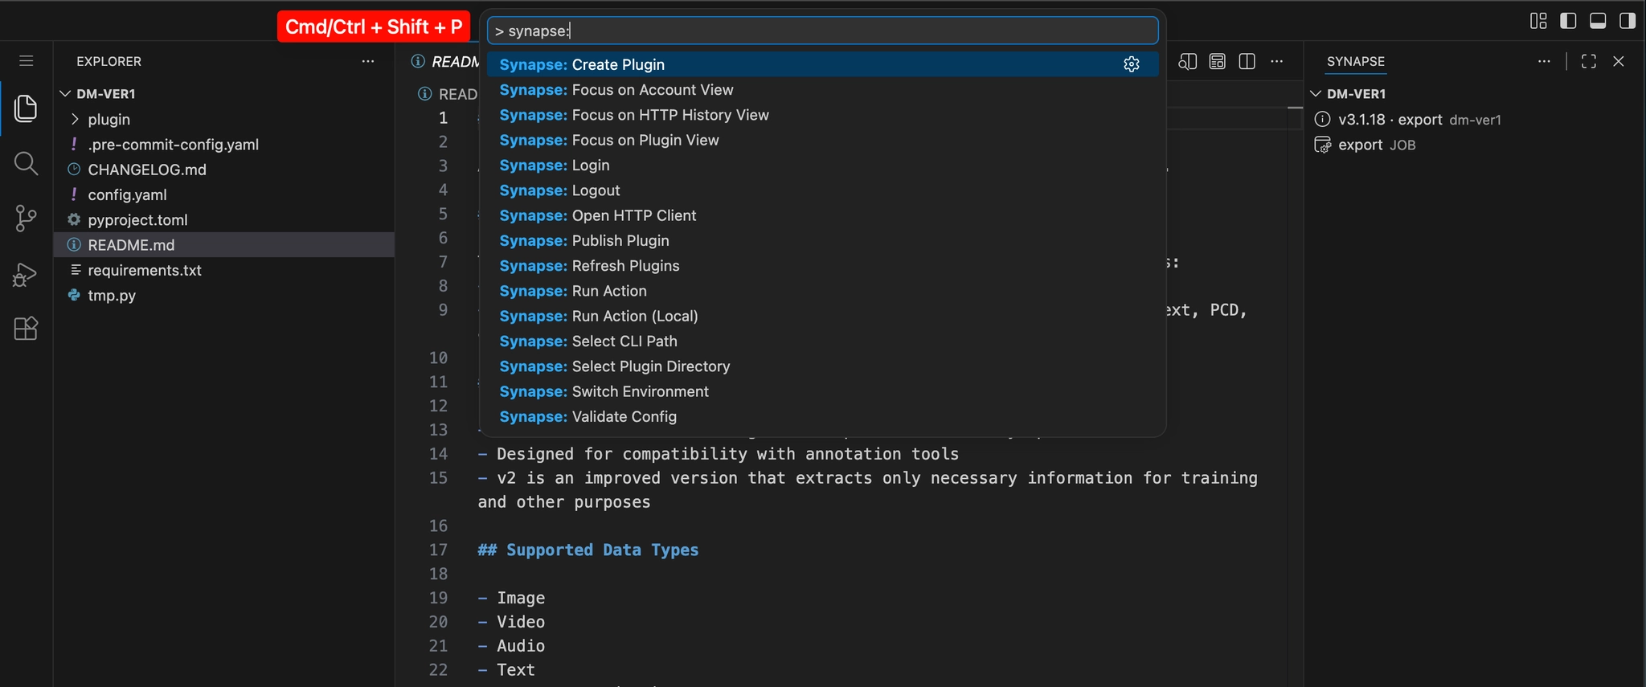The width and height of the screenshot is (1646, 687).
Task: Toggle the bottom panel visibility
Action: click(1598, 21)
